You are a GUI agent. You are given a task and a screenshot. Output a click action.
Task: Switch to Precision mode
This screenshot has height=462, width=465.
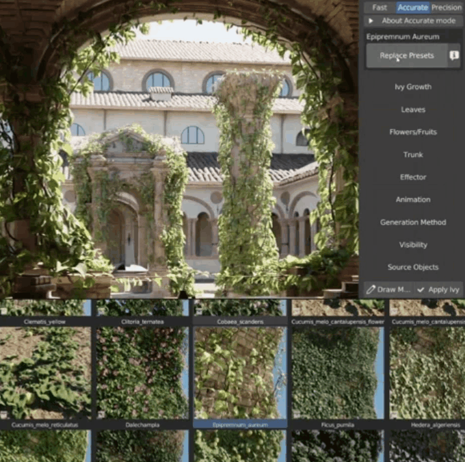(x=446, y=8)
